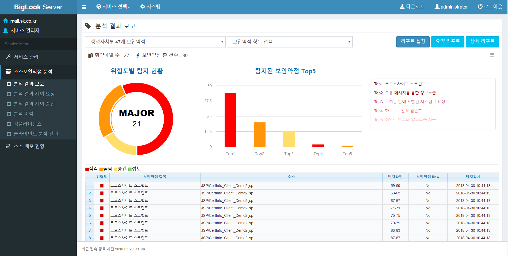Toggle the 높음 legend orange square
The height and width of the screenshot is (256, 508).
pos(101,169)
